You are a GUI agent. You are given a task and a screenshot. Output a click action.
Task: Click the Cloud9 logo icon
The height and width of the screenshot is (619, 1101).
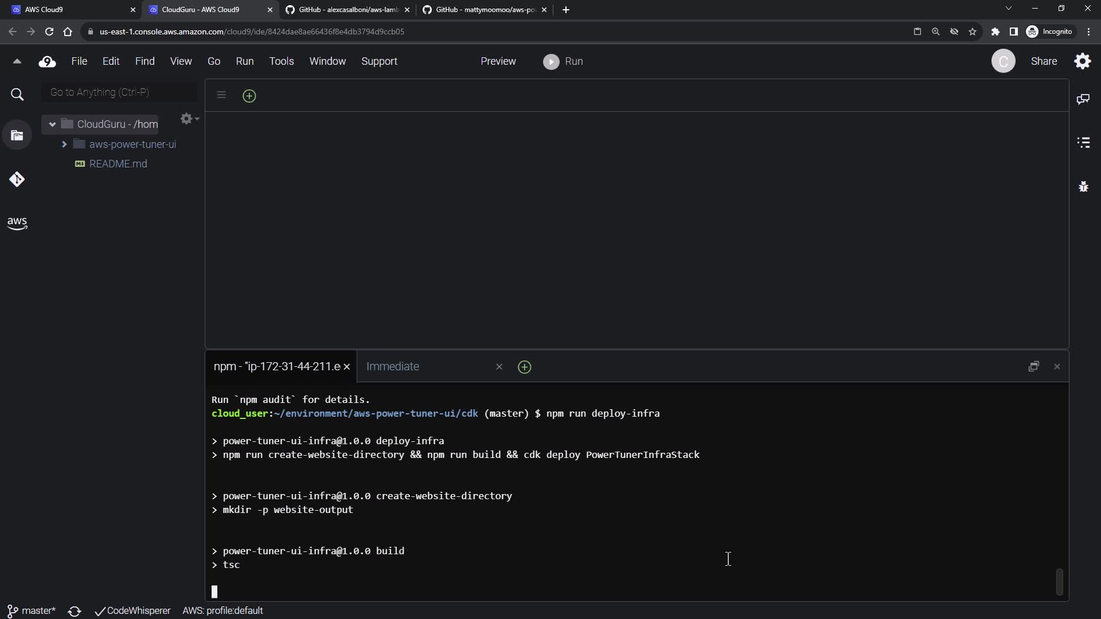point(47,61)
